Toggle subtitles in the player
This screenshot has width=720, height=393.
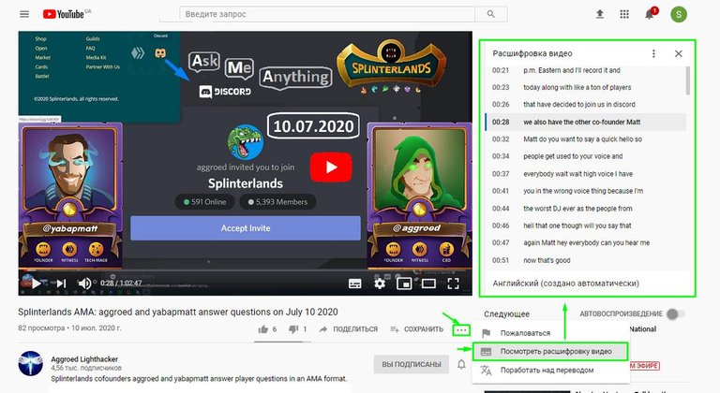tap(355, 284)
